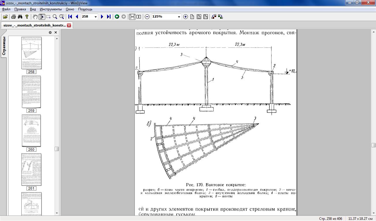
Task: Select the hand drag tool
Action: point(35,17)
